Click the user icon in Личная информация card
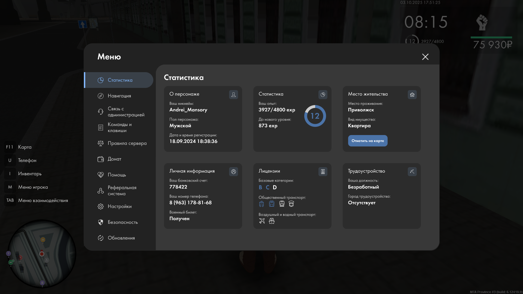This screenshot has width=523, height=294. (233, 171)
